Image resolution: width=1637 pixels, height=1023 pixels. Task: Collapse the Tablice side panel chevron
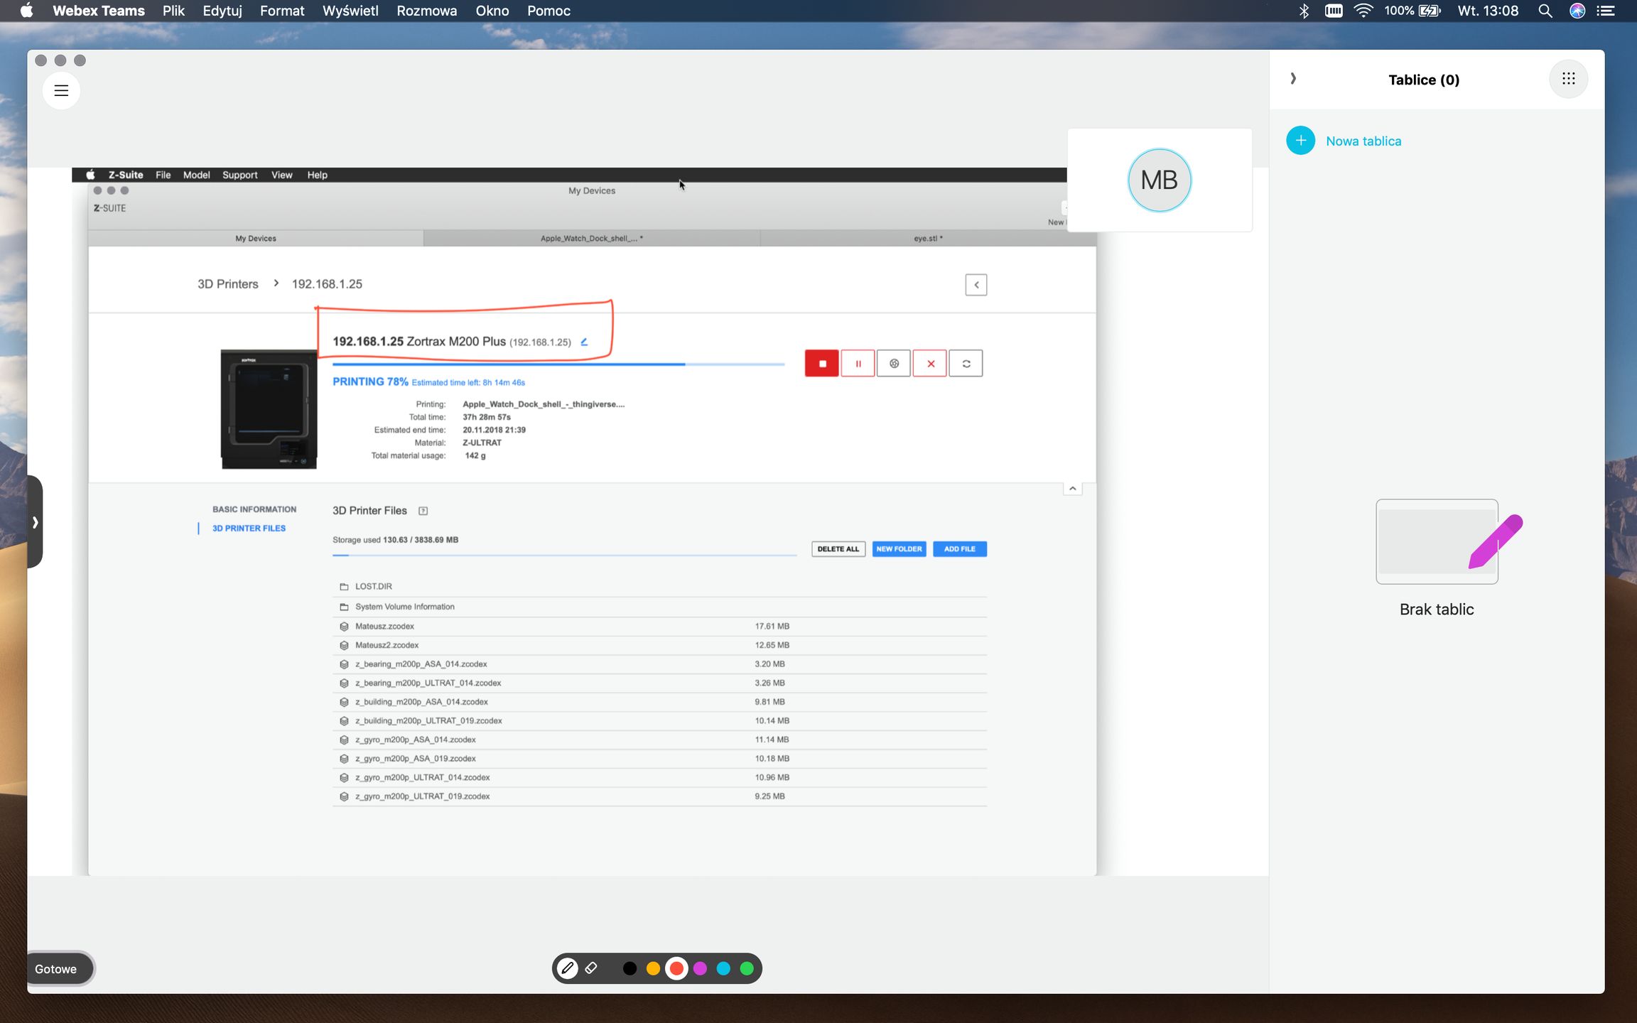coord(1293,79)
